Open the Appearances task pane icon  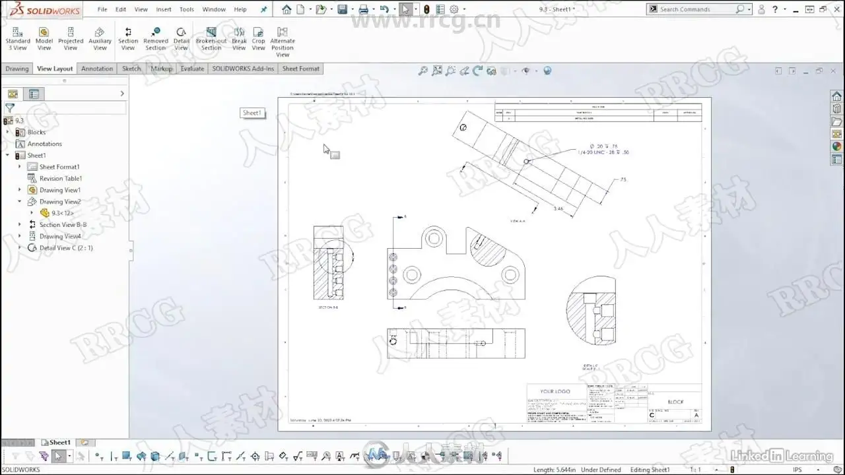pyautogui.click(x=836, y=147)
